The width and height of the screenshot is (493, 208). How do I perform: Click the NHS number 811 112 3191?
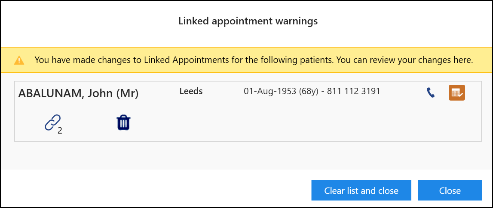click(353, 91)
